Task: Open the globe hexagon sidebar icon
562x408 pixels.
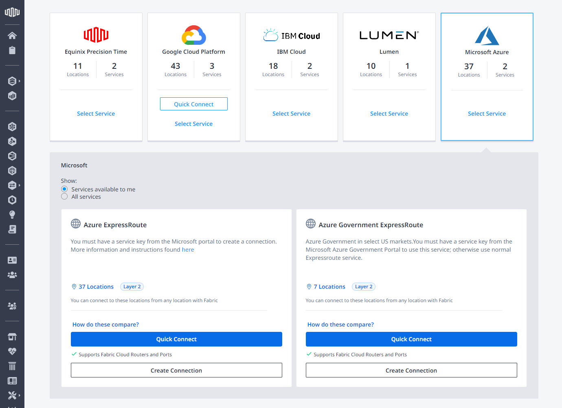Action: [x=12, y=171]
